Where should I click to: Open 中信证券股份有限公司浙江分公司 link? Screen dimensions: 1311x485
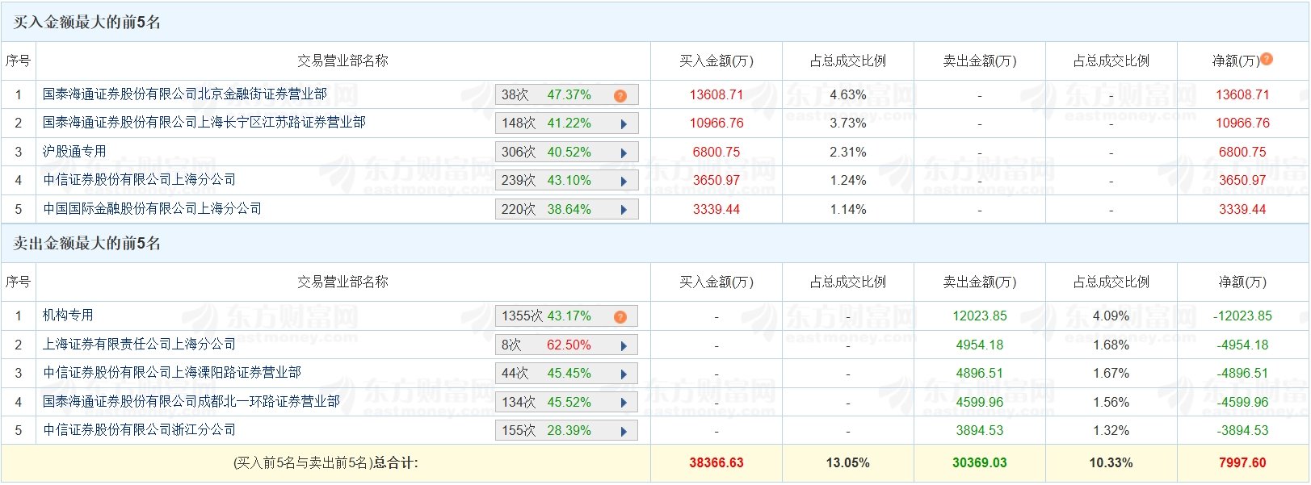[140, 430]
